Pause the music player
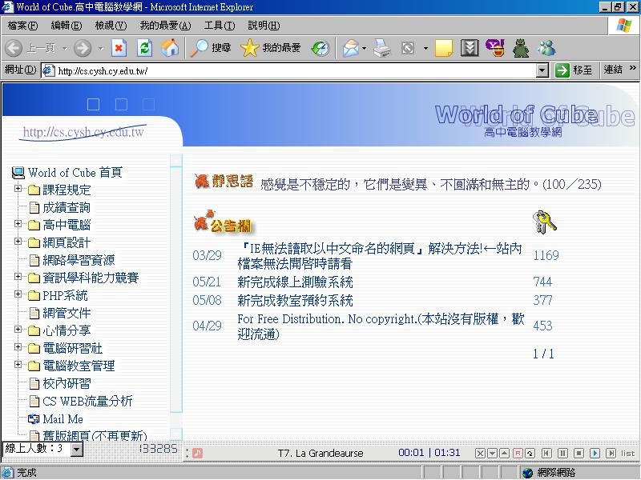Viewport: 641px width, 480px height. pos(562,453)
